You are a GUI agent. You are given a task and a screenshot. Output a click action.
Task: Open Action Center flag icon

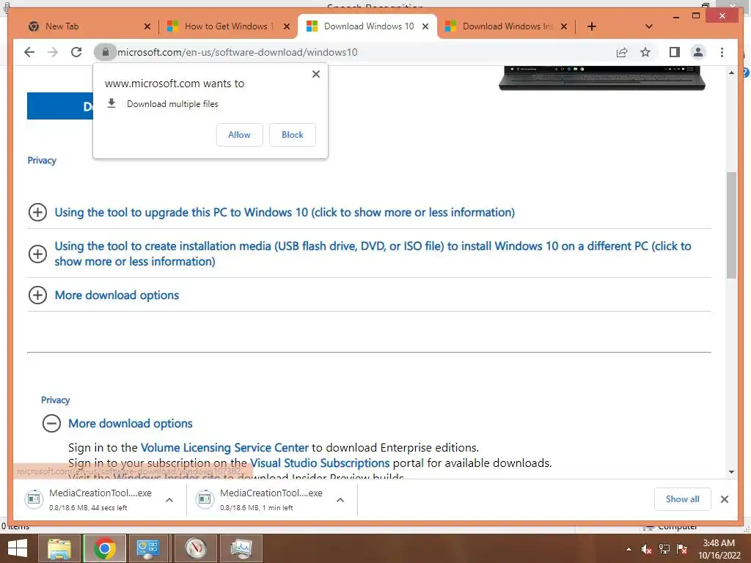pos(681,549)
